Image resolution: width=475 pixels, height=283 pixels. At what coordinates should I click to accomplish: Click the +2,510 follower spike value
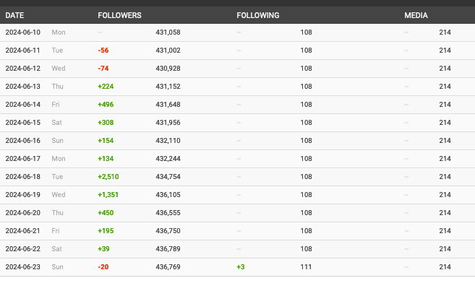[x=108, y=177]
